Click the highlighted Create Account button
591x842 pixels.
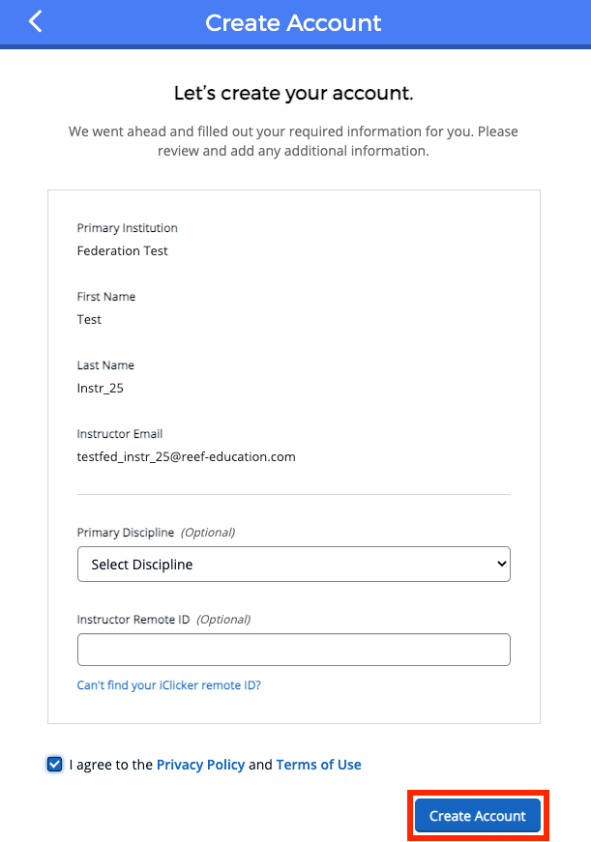pos(477,815)
